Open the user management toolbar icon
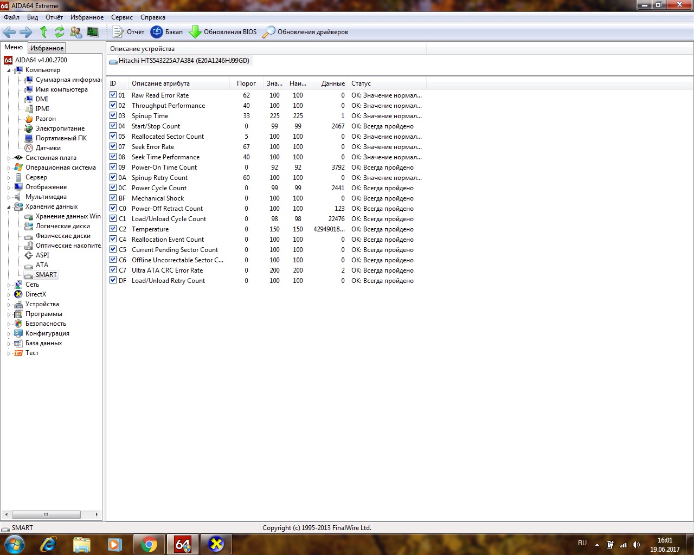Screen dimensions: 694x555 [76, 32]
